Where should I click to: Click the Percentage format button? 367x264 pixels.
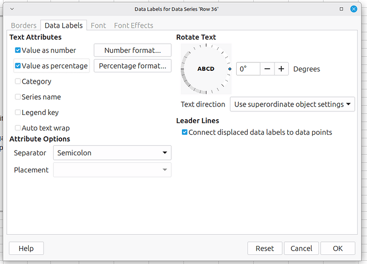[132, 66]
